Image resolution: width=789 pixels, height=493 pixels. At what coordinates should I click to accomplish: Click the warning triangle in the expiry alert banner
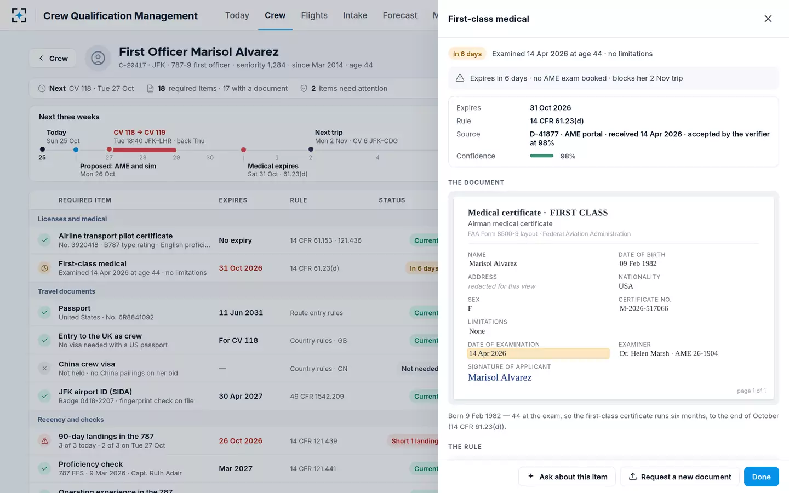click(460, 78)
